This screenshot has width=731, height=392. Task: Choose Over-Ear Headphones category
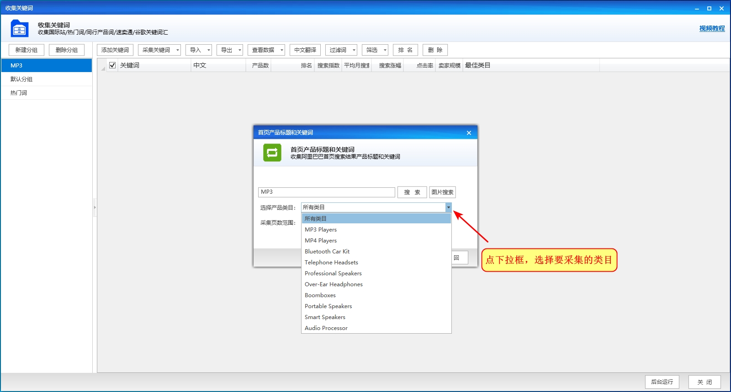coord(376,284)
